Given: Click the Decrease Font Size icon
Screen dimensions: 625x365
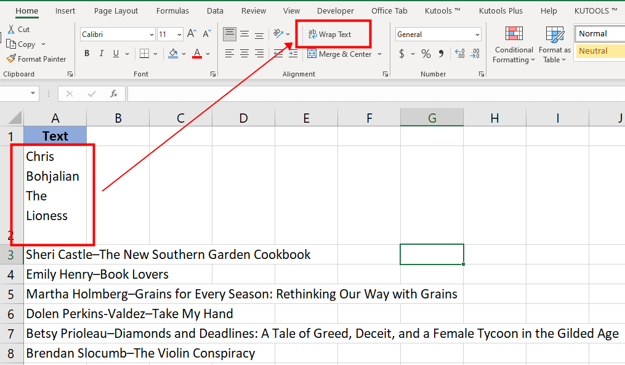Looking at the screenshot, I should click(207, 35).
